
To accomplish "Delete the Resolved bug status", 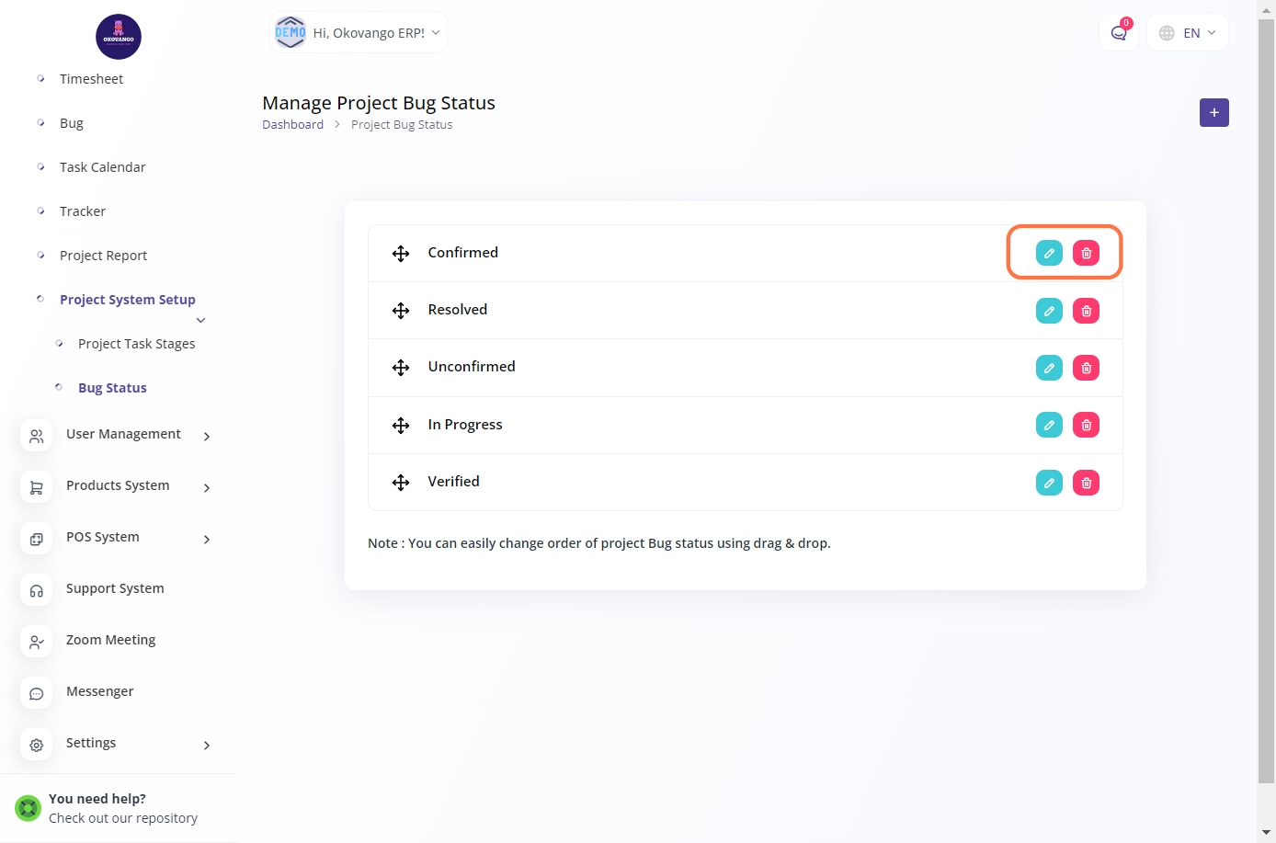I will click(x=1086, y=311).
